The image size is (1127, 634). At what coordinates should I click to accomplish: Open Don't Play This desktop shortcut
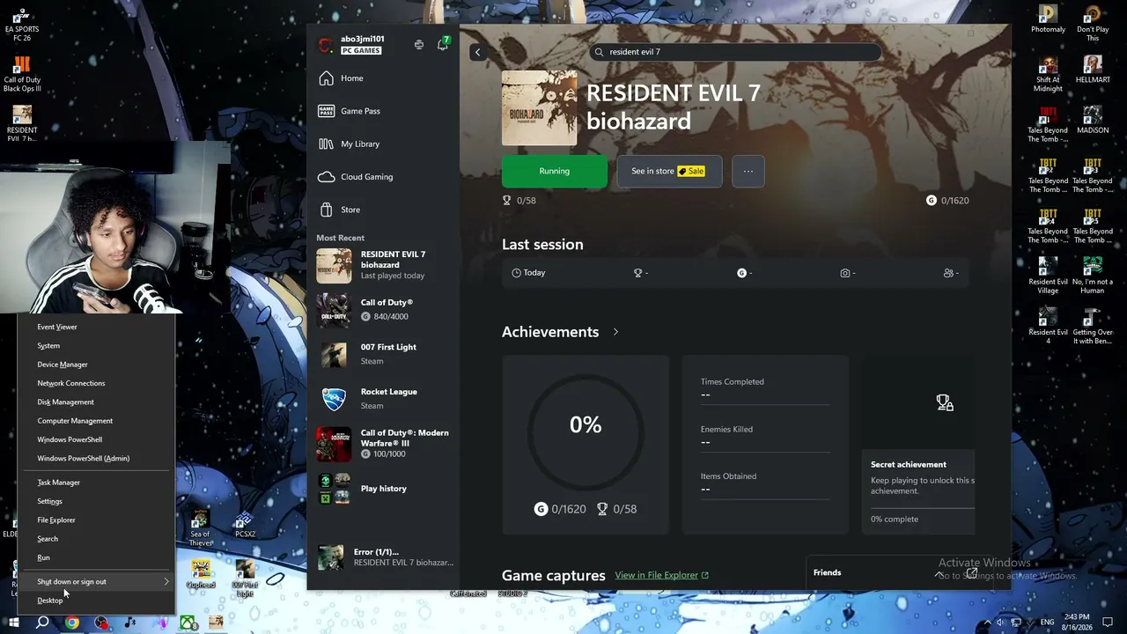point(1093,24)
